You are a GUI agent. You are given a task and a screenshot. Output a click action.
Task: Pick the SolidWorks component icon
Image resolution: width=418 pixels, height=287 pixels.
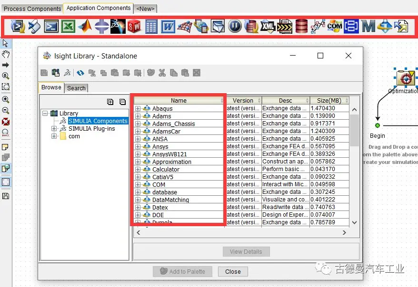134,26
